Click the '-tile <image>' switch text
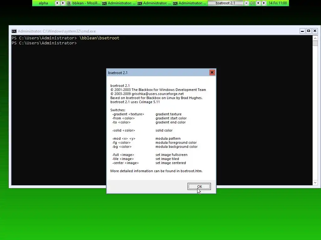321x240 pixels. [123, 159]
